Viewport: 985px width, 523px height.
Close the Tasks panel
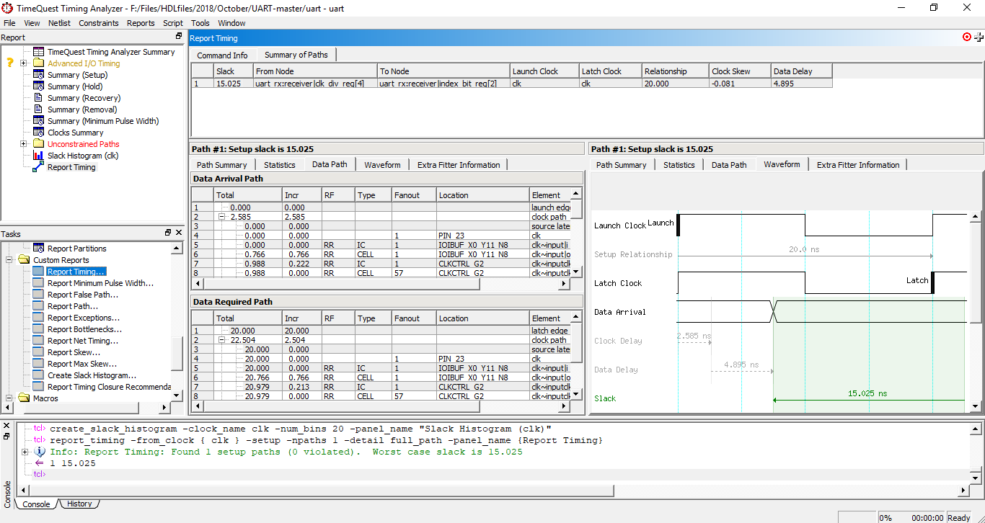179,233
